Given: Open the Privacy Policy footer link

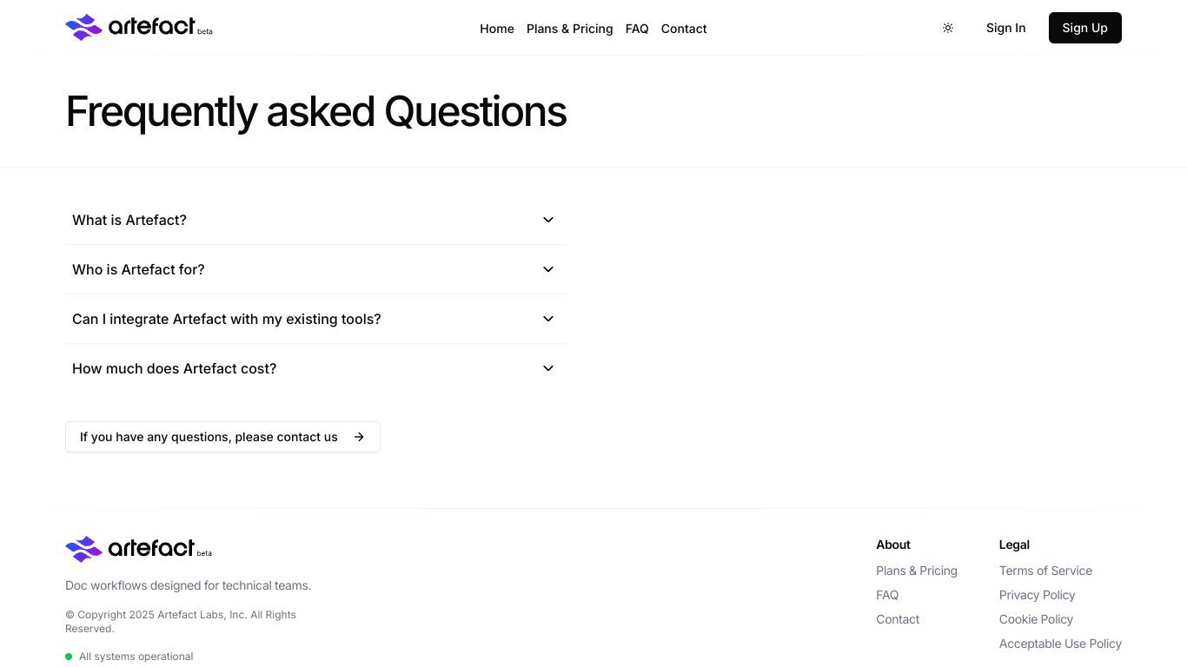Looking at the screenshot, I should tap(1038, 595).
